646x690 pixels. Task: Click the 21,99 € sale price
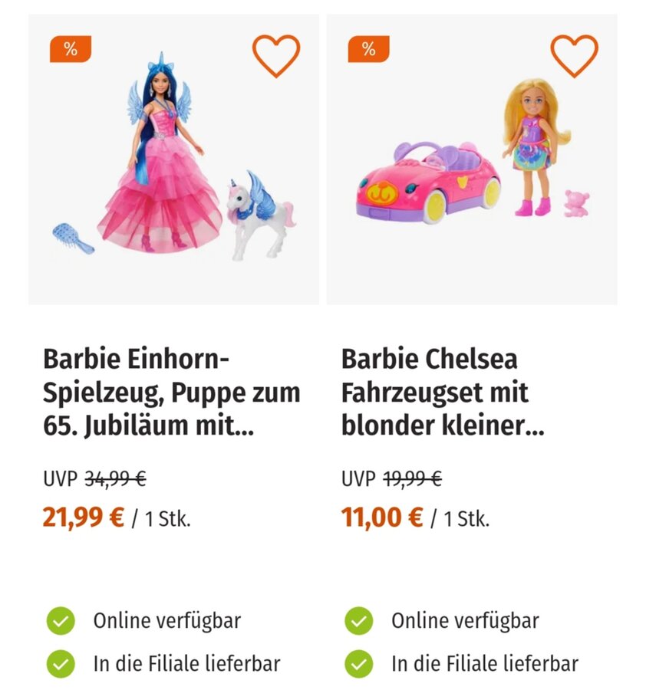pos(83,517)
